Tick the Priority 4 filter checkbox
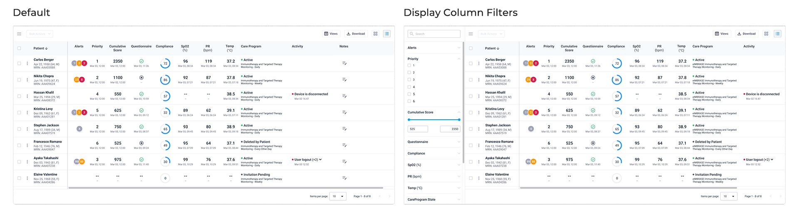The width and height of the screenshot is (799, 214). [409, 87]
